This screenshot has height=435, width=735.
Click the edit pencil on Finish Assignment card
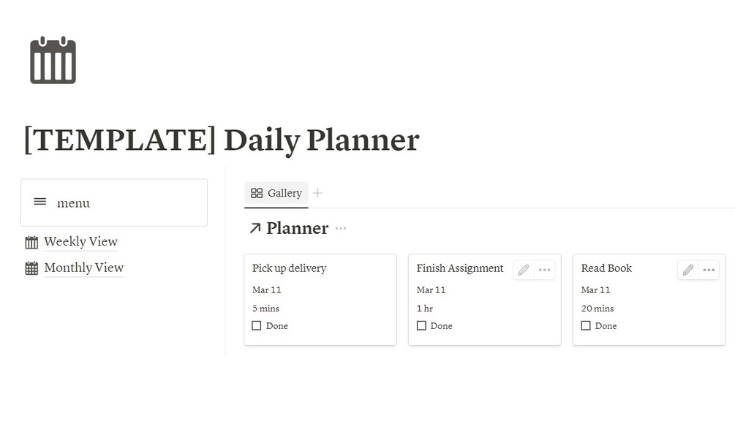[x=524, y=270]
